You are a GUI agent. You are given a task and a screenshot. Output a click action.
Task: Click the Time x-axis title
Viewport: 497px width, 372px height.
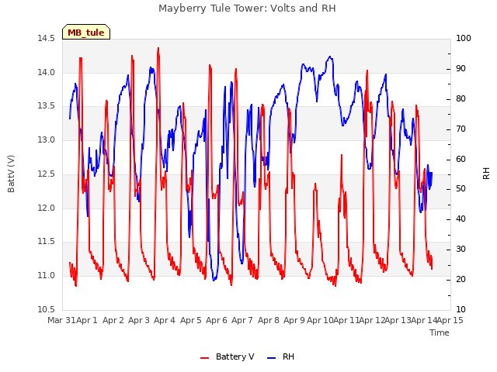(440, 332)
